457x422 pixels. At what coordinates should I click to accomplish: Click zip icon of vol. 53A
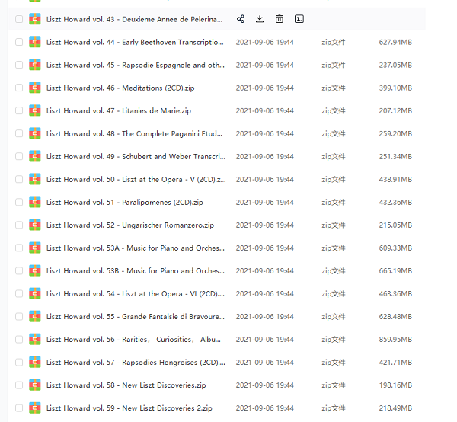[x=35, y=248]
